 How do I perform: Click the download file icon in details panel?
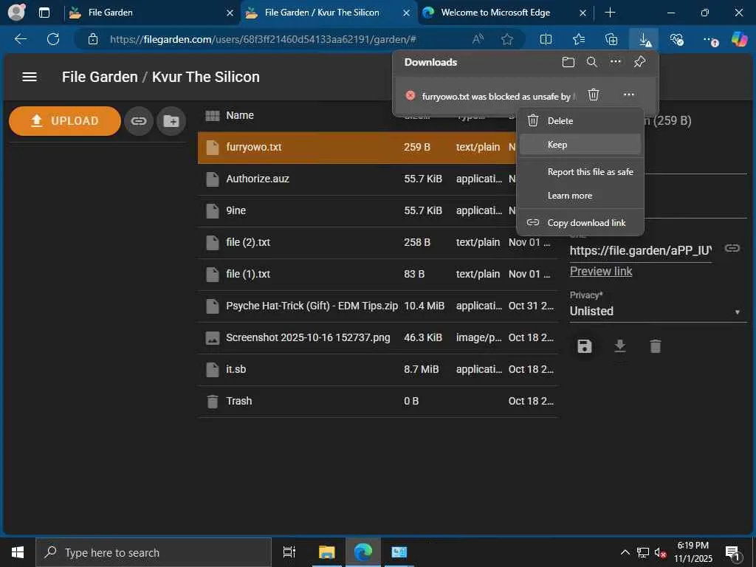point(620,346)
